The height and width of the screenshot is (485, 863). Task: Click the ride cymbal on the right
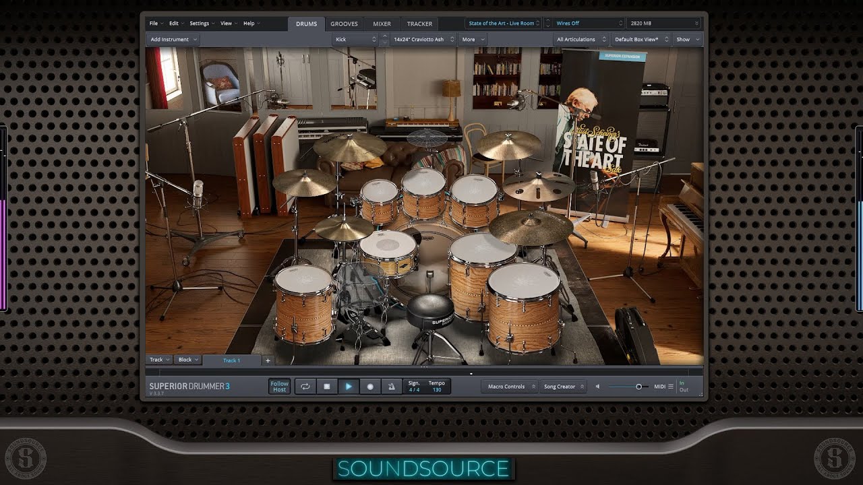531,227
